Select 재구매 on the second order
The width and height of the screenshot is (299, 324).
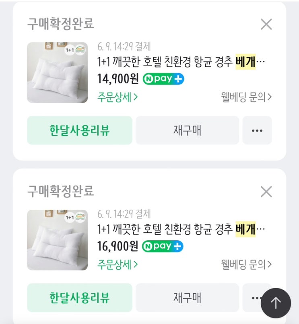tap(187, 297)
